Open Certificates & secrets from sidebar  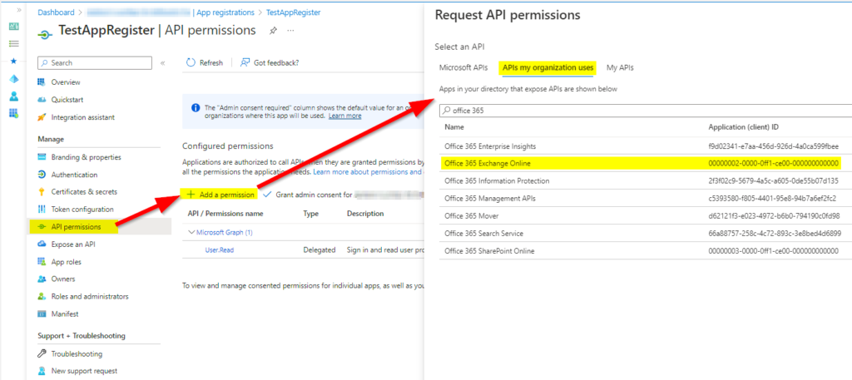click(83, 192)
